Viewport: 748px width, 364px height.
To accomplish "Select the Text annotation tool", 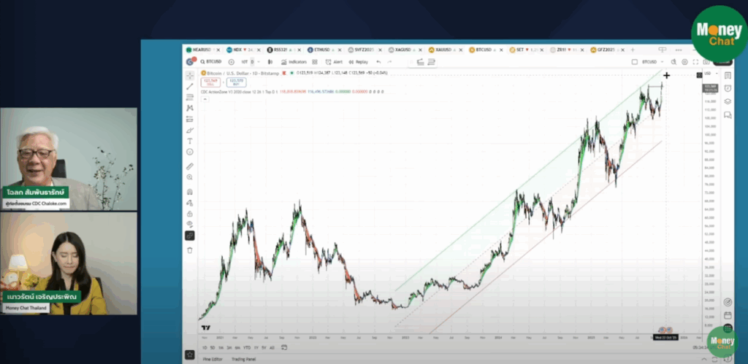I will [x=190, y=141].
